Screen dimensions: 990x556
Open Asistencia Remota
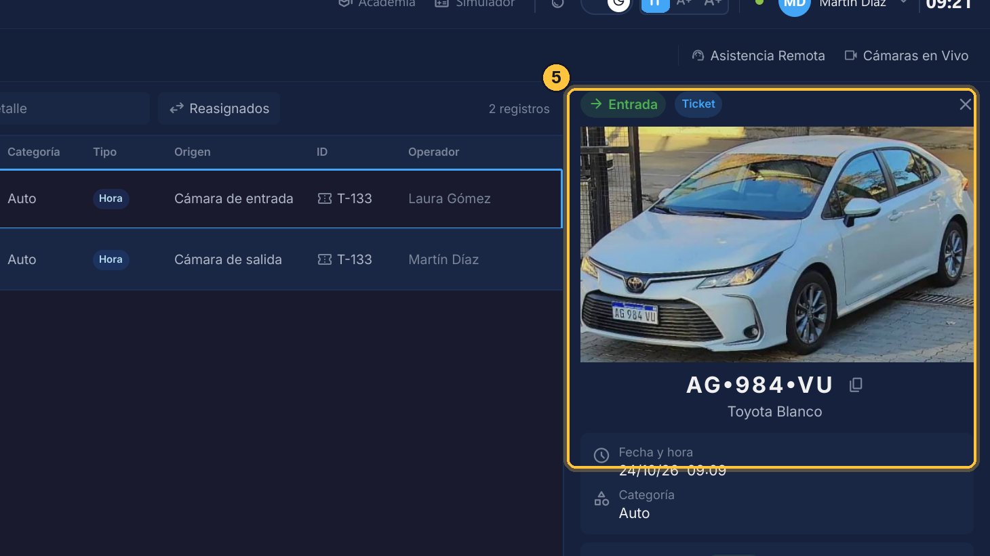pos(758,56)
